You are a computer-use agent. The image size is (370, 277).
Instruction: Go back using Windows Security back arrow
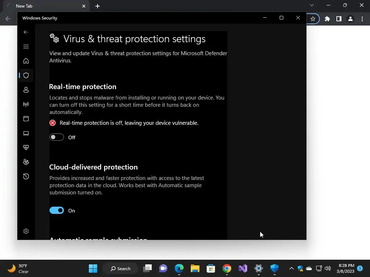coord(26,32)
